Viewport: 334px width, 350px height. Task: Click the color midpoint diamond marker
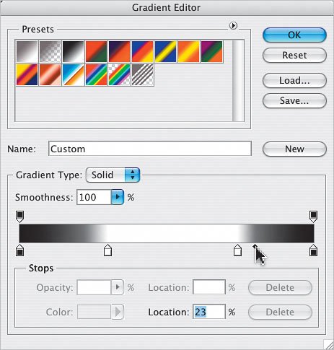255,246
